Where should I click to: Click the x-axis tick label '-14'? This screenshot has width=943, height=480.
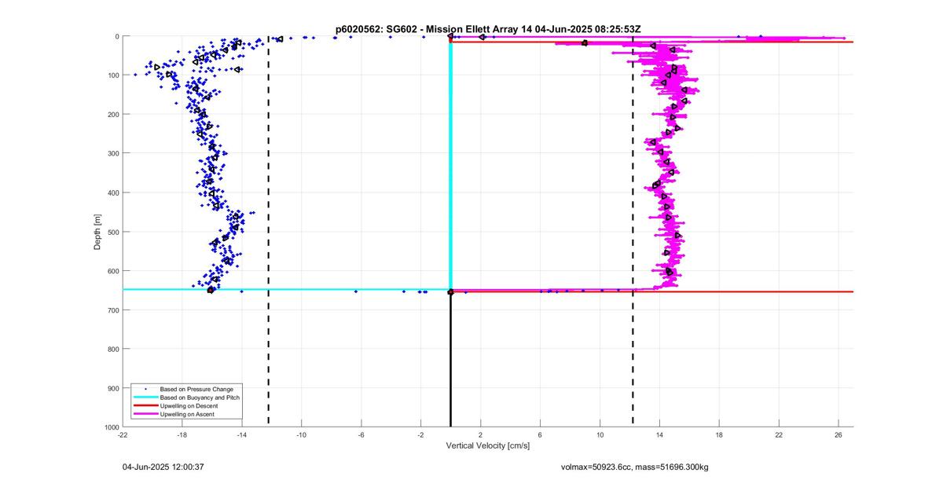(x=242, y=434)
